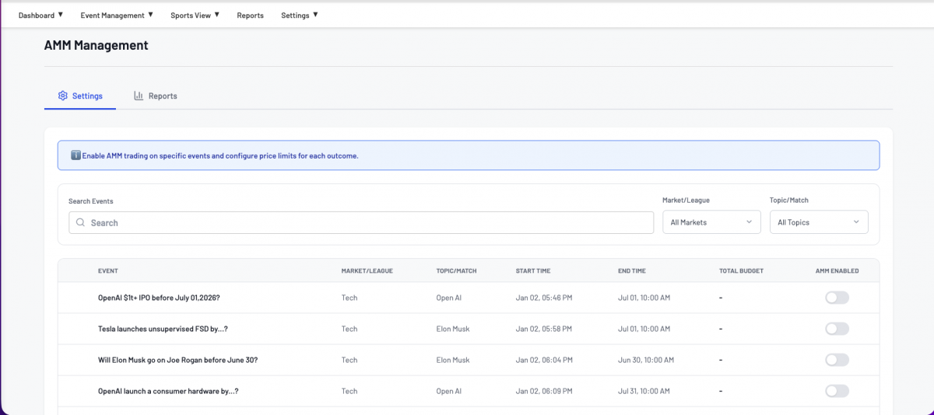
Task: Click the gear icon on Settings tab
Action: pyautogui.click(x=63, y=96)
